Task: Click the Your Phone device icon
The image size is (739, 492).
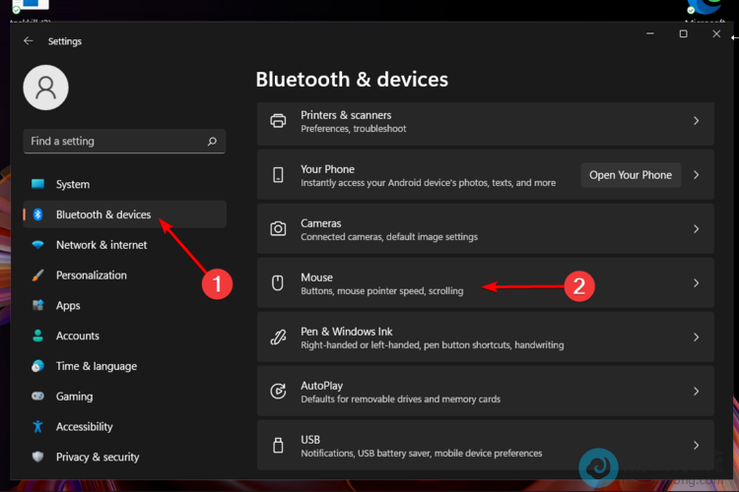Action: [278, 175]
